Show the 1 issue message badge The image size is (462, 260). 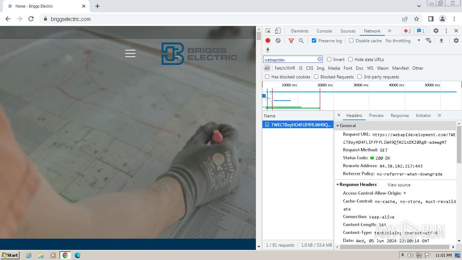click(420, 31)
